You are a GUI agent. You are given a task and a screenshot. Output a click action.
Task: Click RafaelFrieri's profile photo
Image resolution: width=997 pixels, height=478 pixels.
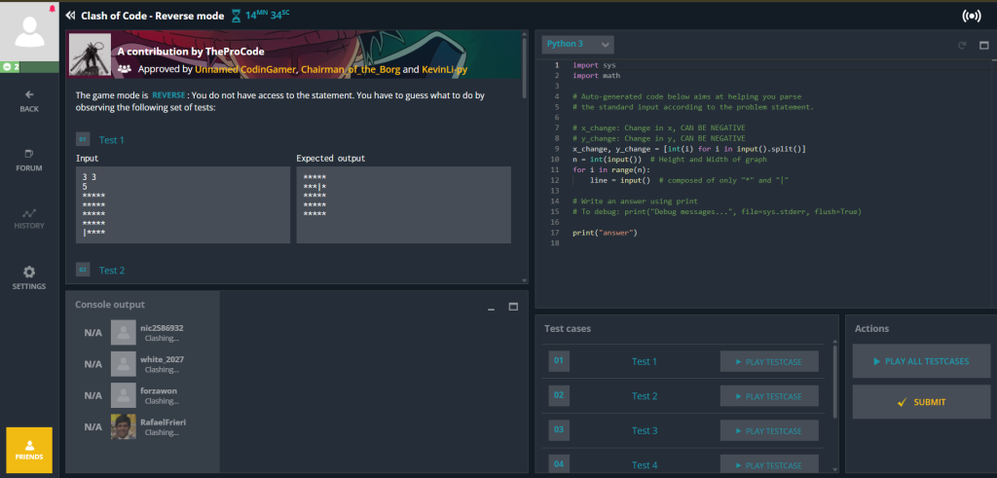[x=124, y=426]
